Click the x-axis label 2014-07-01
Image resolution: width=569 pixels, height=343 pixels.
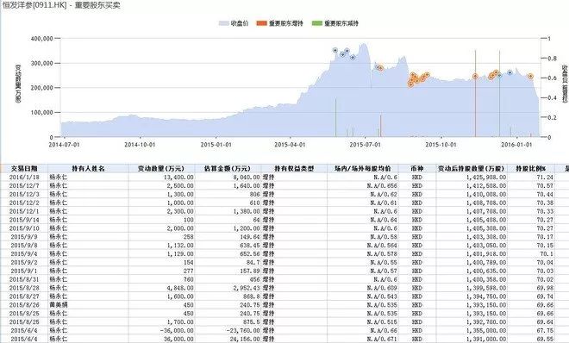point(64,144)
